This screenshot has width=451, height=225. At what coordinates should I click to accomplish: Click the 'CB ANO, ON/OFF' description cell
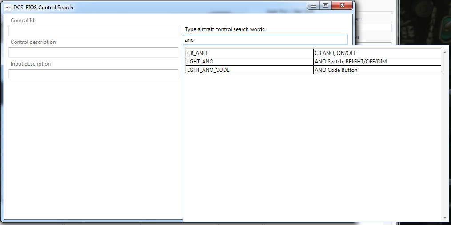(x=377, y=53)
